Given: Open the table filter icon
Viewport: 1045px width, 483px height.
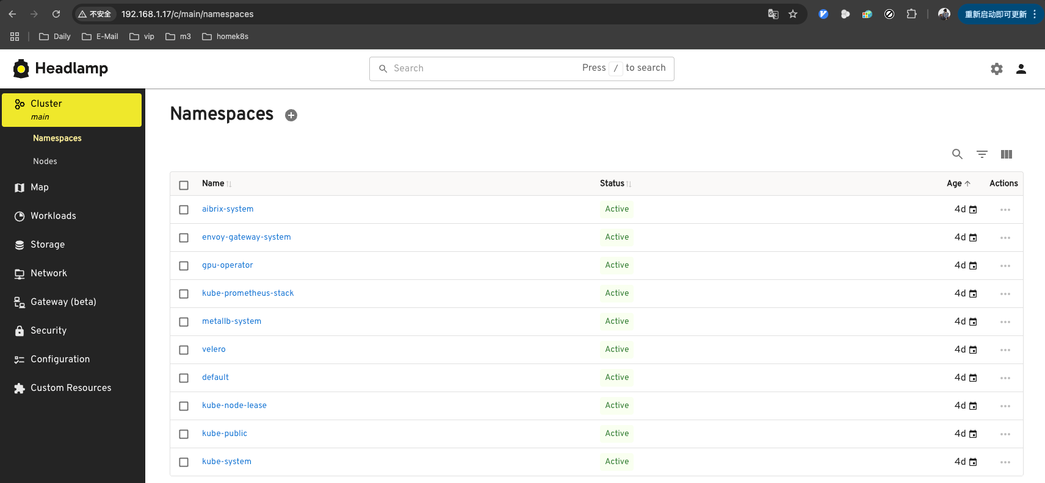Looking at the screenshot, I should point(982,154).
